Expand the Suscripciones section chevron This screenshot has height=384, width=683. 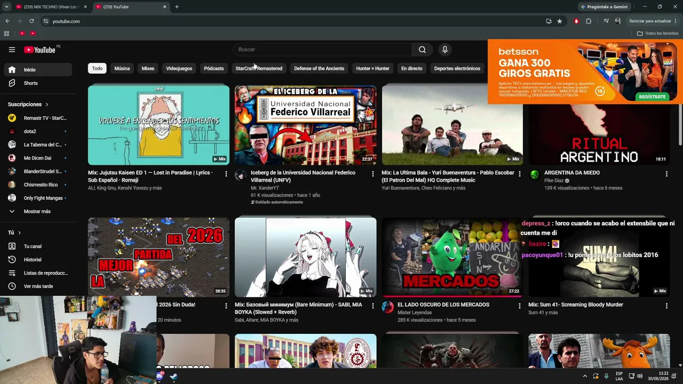pos(47,105)
